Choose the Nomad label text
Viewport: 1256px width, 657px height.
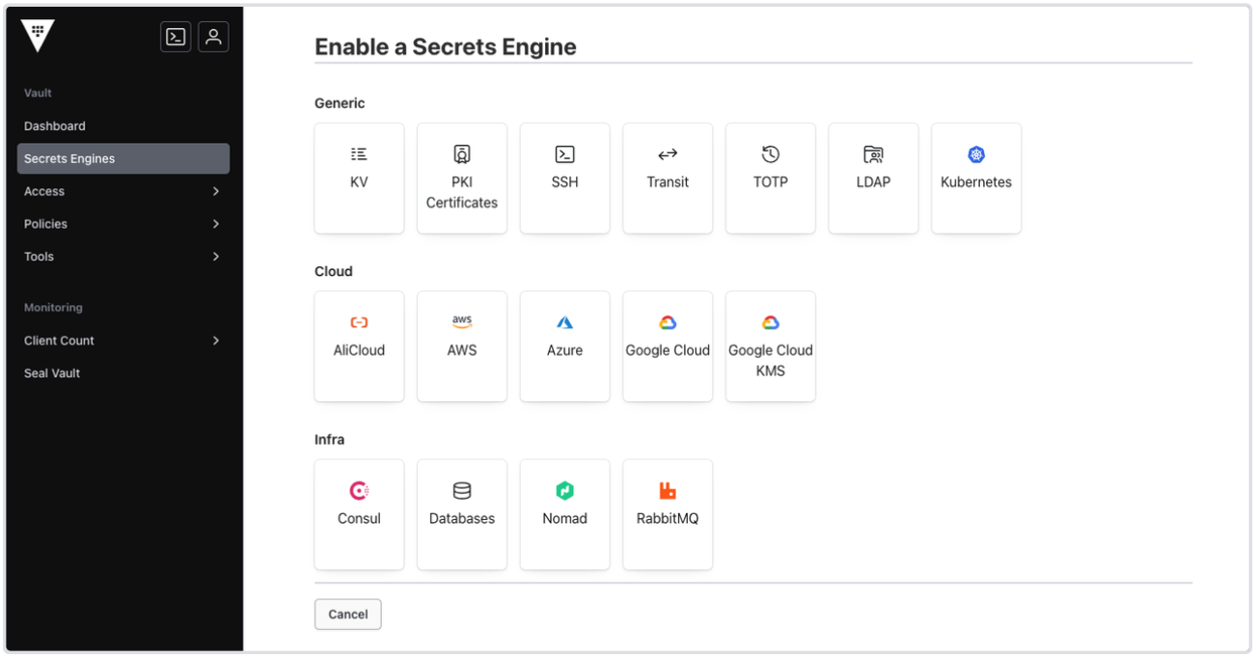(x=564, y=518)
